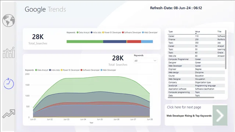The height and width of the screenshot is (132, 235).
Task: Click the 'Organization type' value cell
Action: pos(203,82)
